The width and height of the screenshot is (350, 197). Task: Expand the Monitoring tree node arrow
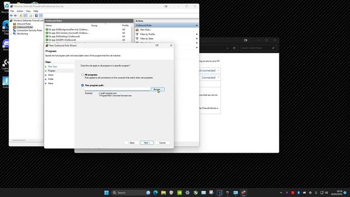11,34
